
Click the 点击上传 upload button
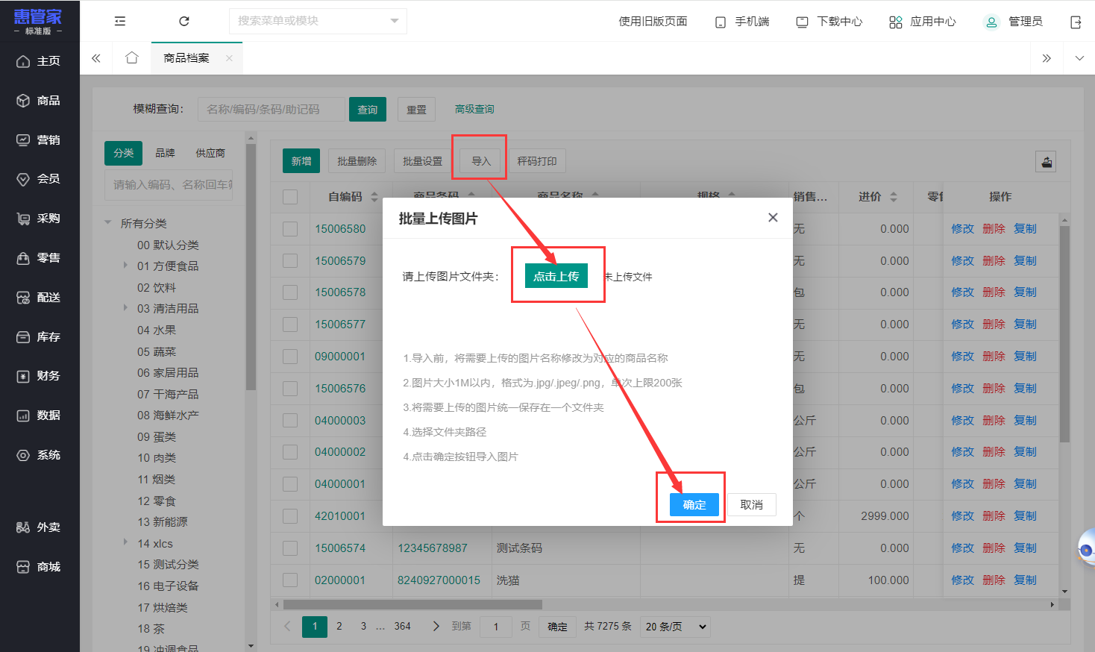point(556,276)
